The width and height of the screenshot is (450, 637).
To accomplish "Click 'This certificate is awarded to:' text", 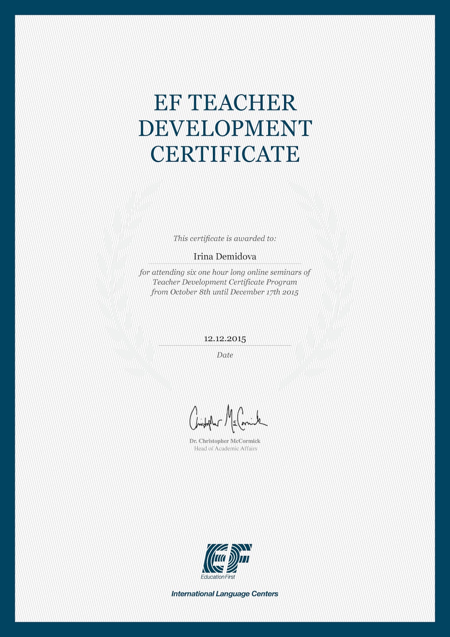I will [x=225, y=238].
